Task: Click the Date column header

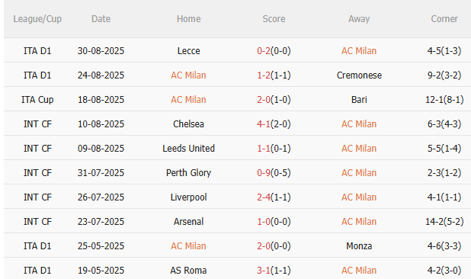Action: coord(101,19)
